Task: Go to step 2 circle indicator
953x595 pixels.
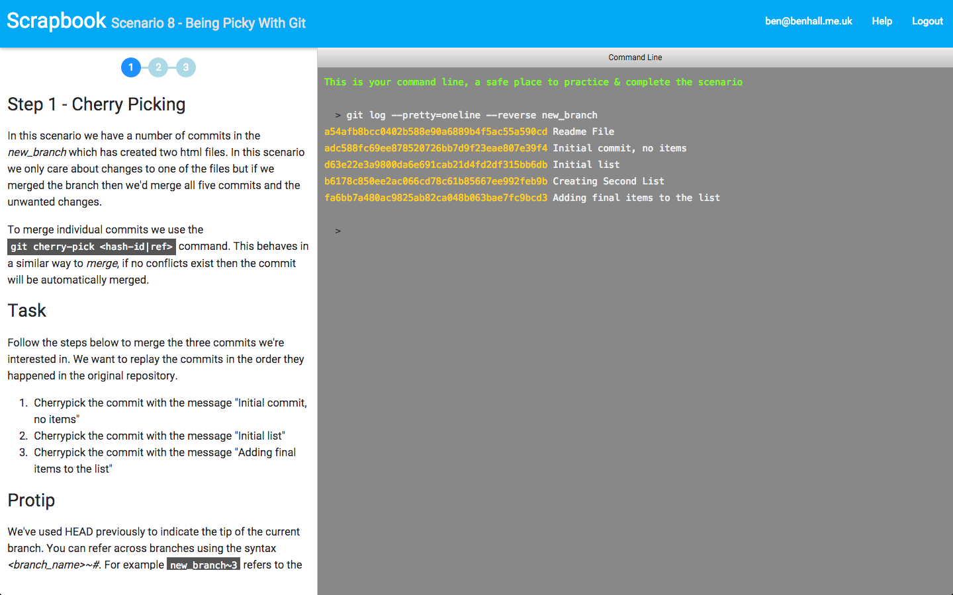Action: (158, 67)
